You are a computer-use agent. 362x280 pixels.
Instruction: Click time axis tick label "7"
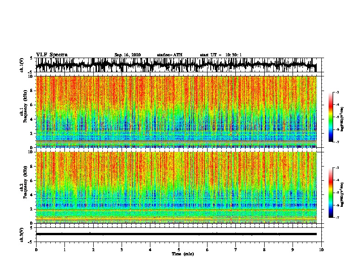[x=236, y=250]
